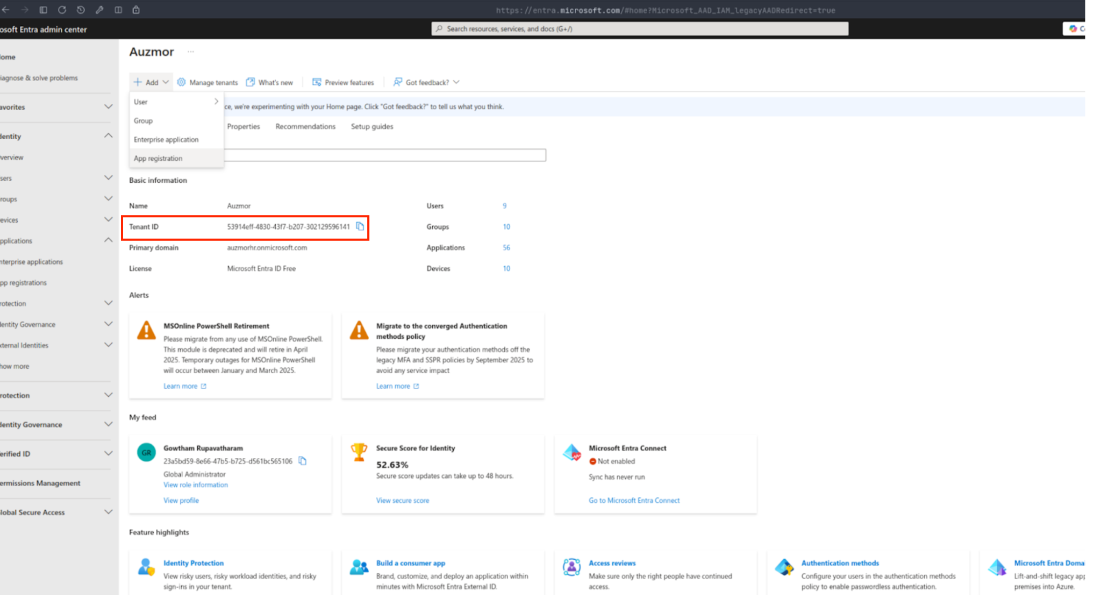The image size is (1101, 599).
Task: Open Manage tenants from the toolbar
Action: coord(208,82)
